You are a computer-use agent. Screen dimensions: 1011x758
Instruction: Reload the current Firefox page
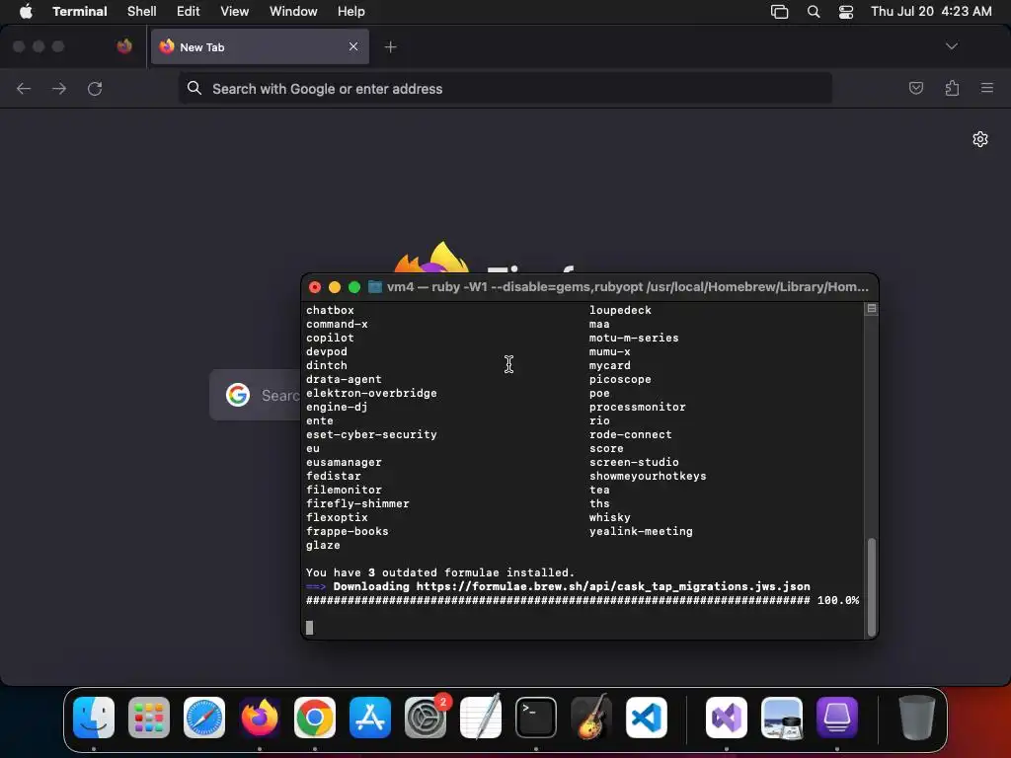point(95,88)
